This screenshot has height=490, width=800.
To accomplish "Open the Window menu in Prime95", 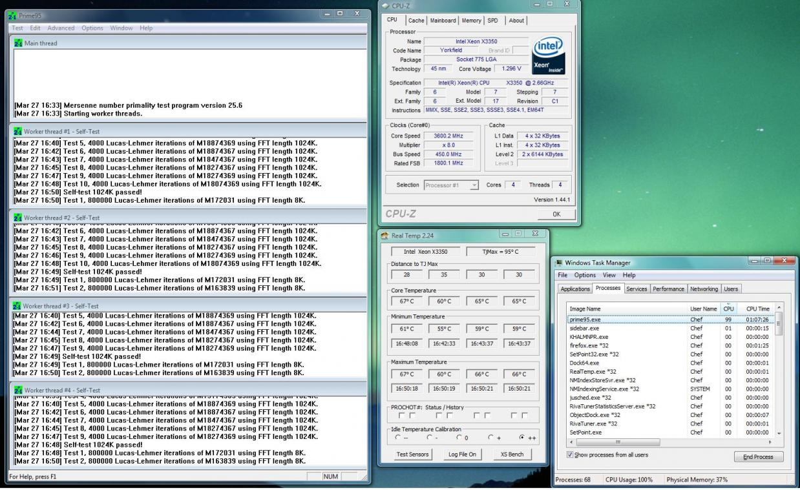I will coord(121,28).
